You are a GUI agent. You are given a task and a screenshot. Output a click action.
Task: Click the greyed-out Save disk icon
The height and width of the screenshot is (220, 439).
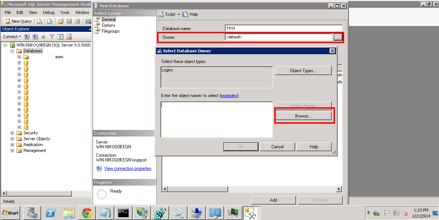coord(69,21)
